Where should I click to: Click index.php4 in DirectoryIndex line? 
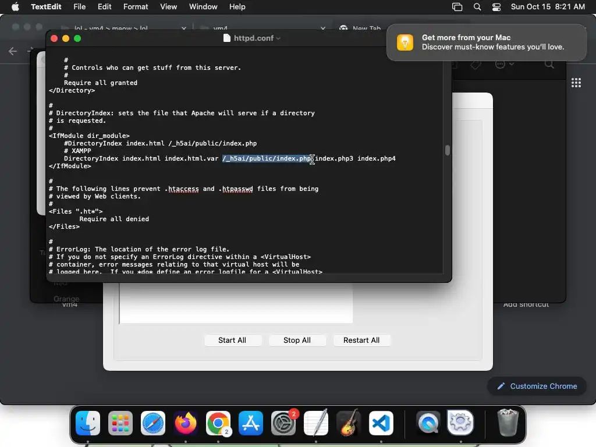click(377, 158)
